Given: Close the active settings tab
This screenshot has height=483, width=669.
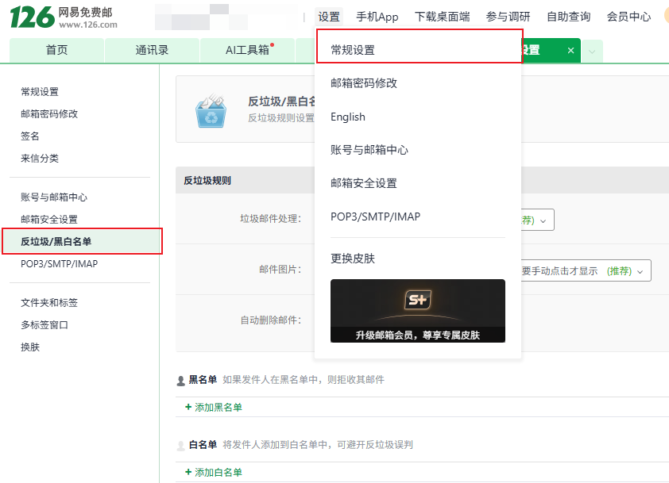Looking at the screenshot, I should tap(570, 50).
